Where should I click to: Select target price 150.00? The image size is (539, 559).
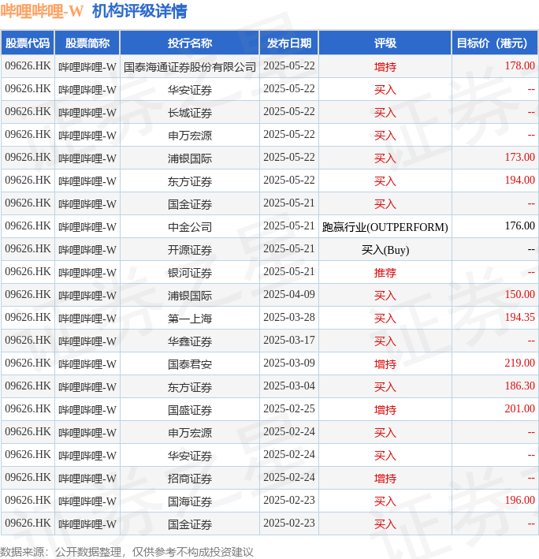click(520, 294)
